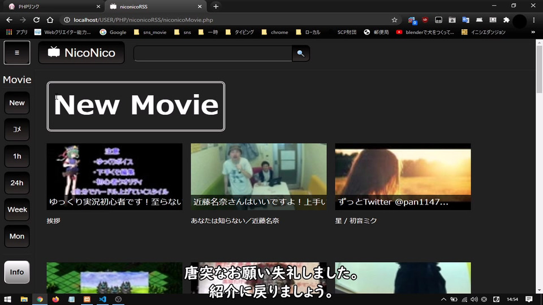Open the sns bookmark folder

[x=183, y=32]
